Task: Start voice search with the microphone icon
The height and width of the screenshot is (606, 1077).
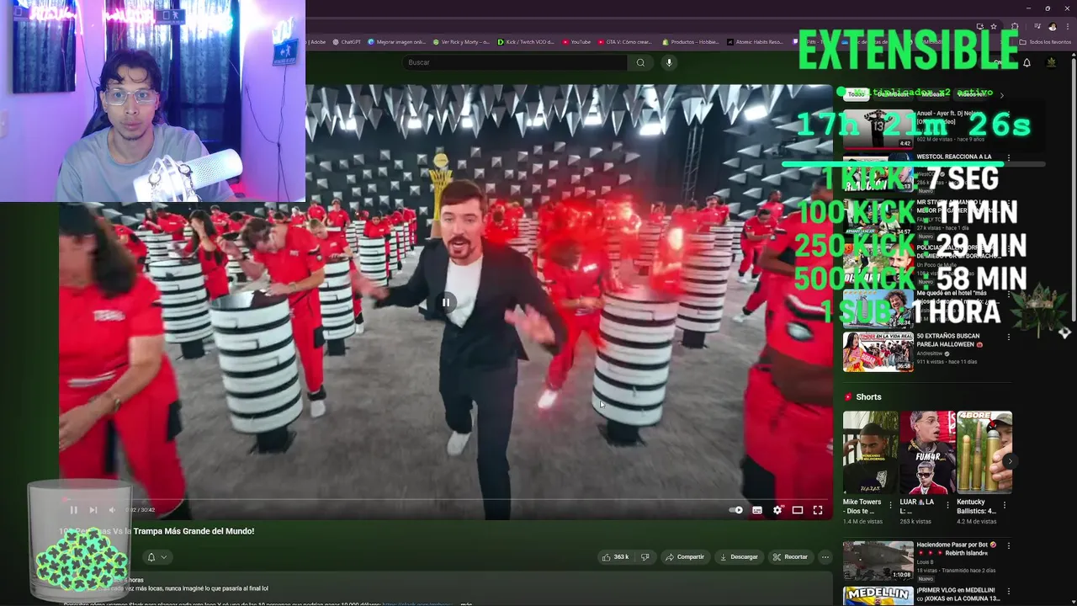Action: (x=669, y=62)
